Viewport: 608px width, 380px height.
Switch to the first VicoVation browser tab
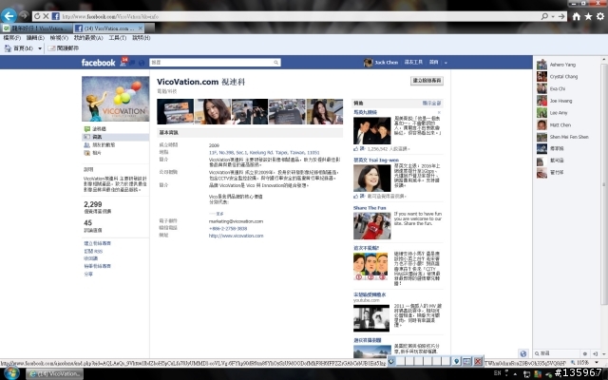[x=36, y=28]
